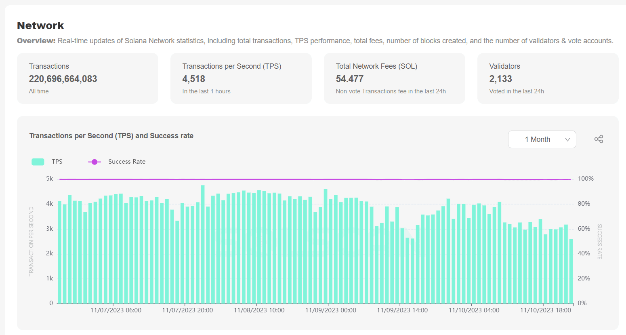Select the Total Network Fees (SOL) card
The height and width of the screenshot is (335, 626).
coord(394,78)
